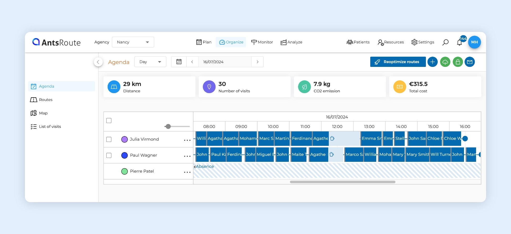Open the MH user avatar menu
The height and width of the screenshot is (234, 511).
474,42
